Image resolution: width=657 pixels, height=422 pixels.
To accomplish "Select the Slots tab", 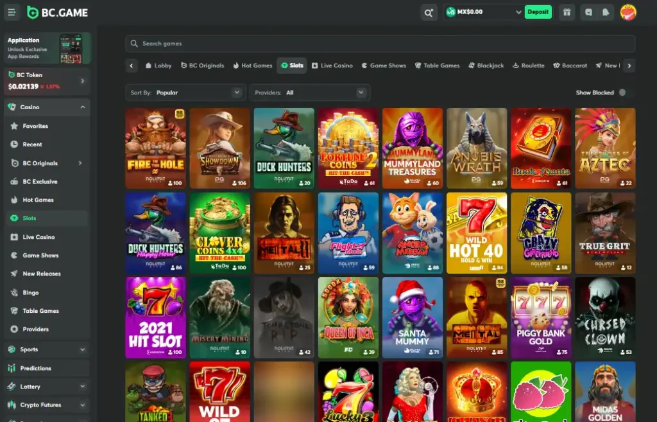I will tap(292, 66).
